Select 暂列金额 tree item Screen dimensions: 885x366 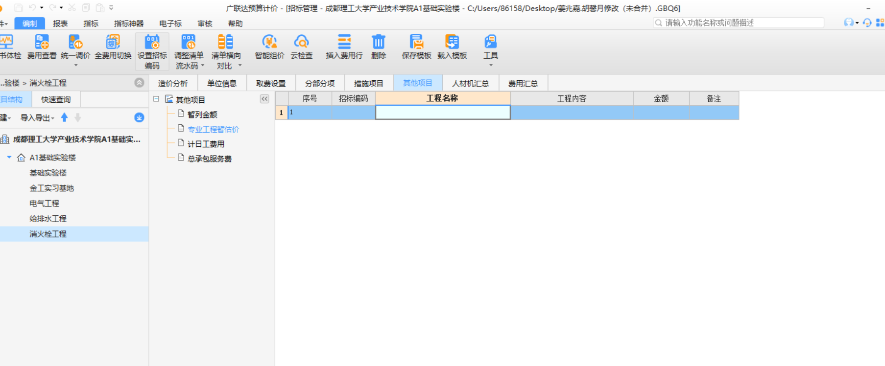tap(202, 114)
